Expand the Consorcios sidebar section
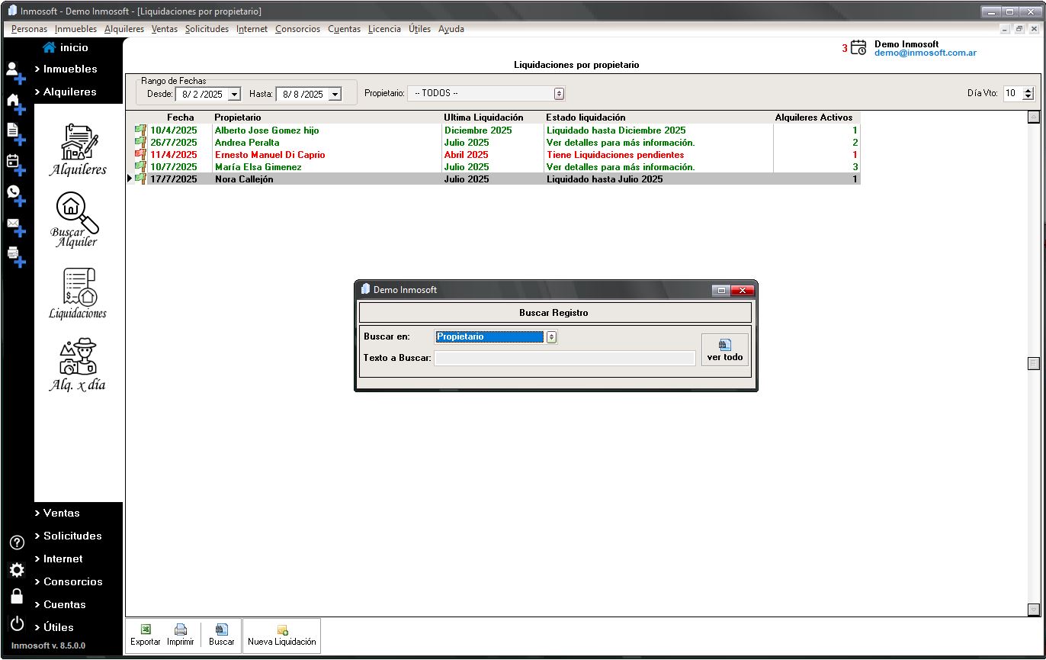The image size is (1046, 660). (x=69, y=581)
